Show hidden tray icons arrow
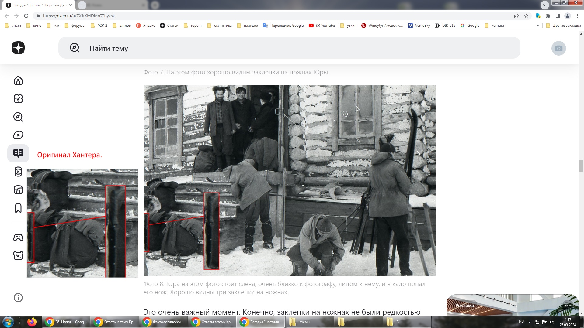The height and width of the screenshot is (328, 584). (530, 322)
